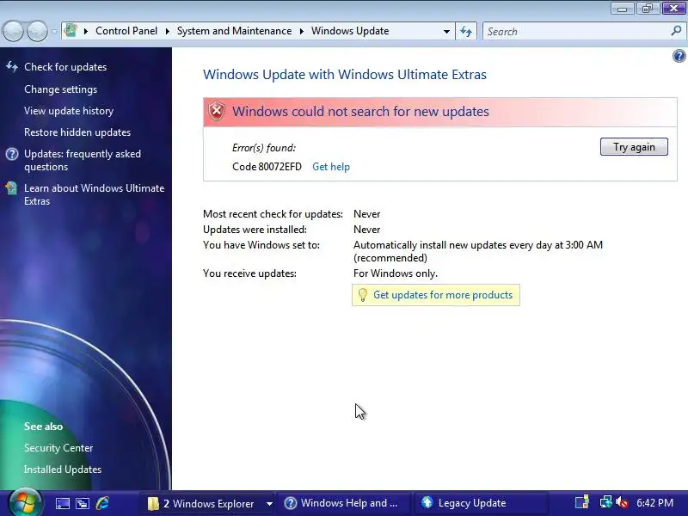Open Security Center under See also
Image resolution: width=688 pixels, height=516 pixels.
pos(58,448)
